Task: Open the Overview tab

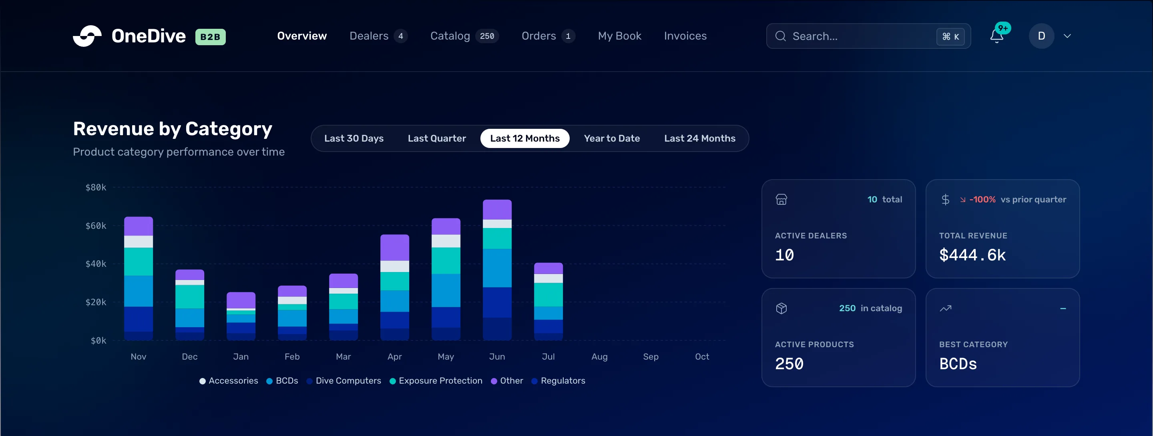Action: pyautogui.click(x=302, y=36)
